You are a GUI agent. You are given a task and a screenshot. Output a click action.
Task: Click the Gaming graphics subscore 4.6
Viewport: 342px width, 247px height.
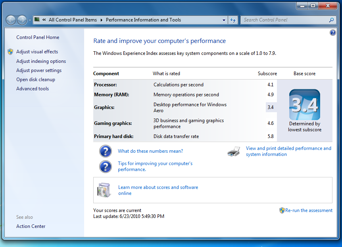coord(271,123)
